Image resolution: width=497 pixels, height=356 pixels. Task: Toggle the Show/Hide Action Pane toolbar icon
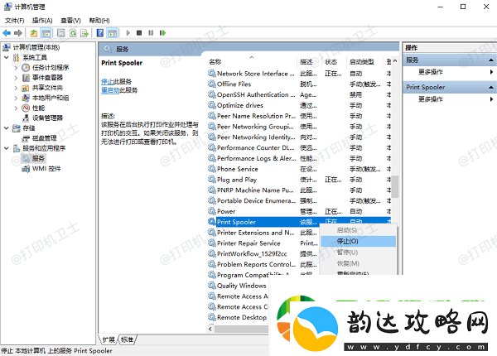[x=112, y=33]
